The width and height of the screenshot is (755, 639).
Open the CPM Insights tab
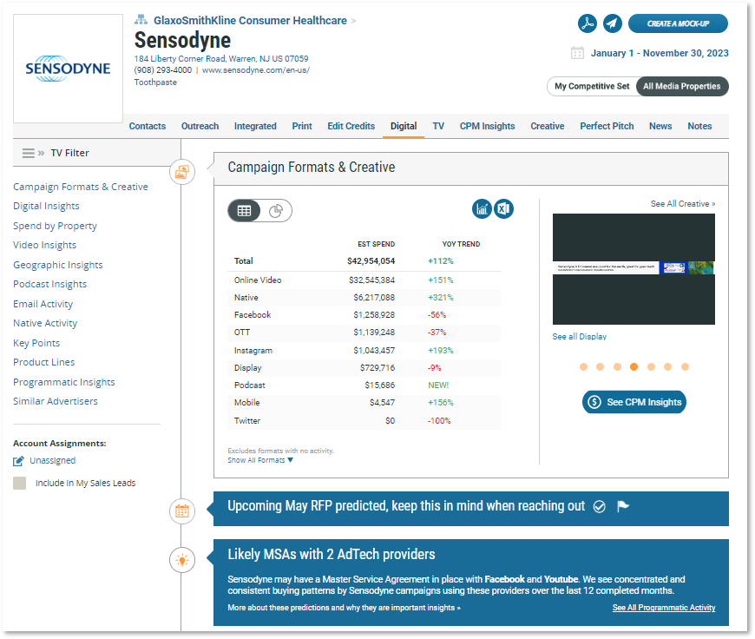pos(488,126)
